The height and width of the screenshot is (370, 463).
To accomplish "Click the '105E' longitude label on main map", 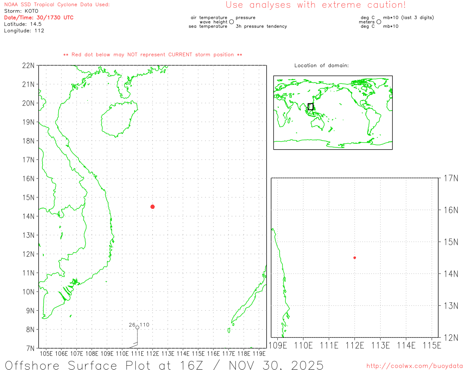I will tap(46, 354).
